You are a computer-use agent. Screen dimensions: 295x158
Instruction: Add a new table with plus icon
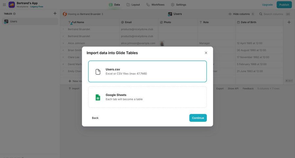click(55, 13)
